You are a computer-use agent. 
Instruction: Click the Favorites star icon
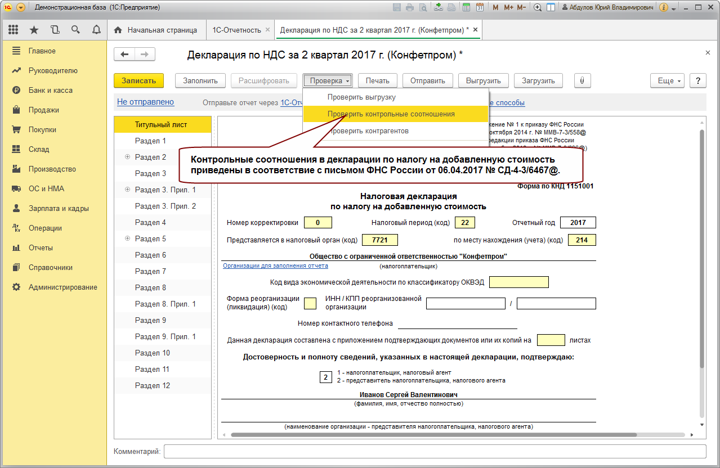click(x=34, y=30)
